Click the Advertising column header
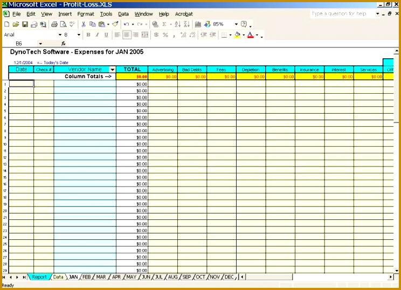The height and width of the screenshot is (290, 401). click(x=163, y=70)
